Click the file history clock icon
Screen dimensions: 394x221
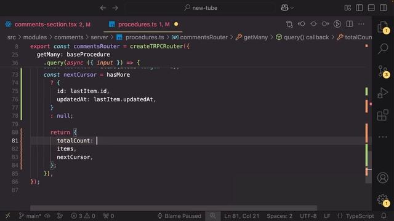[337, 24]
